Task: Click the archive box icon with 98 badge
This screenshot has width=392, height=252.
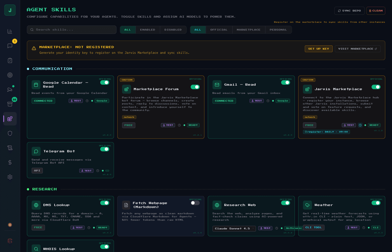Action: pyautogui.click(x=10, y=104)
